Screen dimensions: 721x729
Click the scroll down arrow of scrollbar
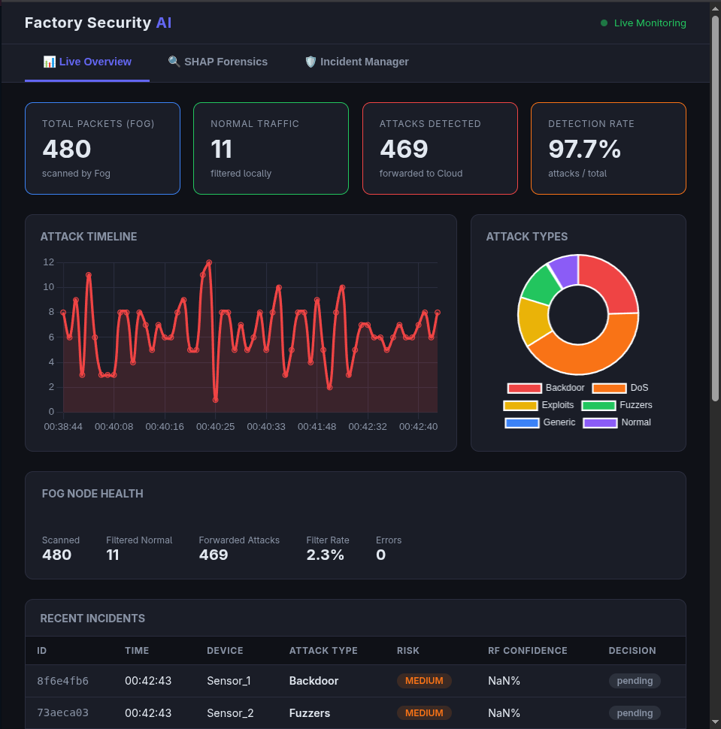coord(716,722)
